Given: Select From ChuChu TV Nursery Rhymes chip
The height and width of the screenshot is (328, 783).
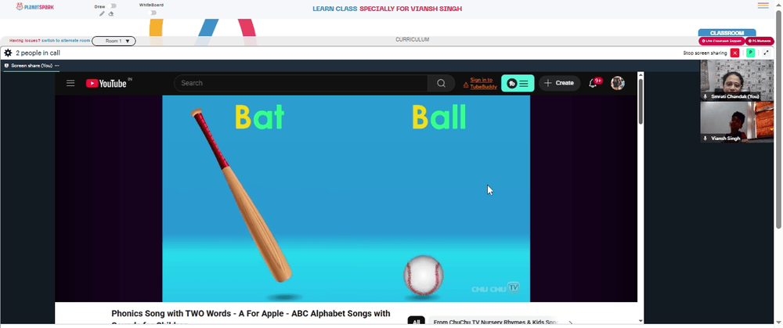Looking at the screenshot, I should [x=493, y=322].
